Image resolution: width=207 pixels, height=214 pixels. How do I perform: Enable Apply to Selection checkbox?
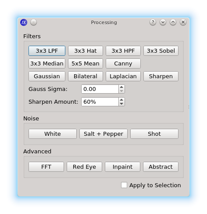124,185
